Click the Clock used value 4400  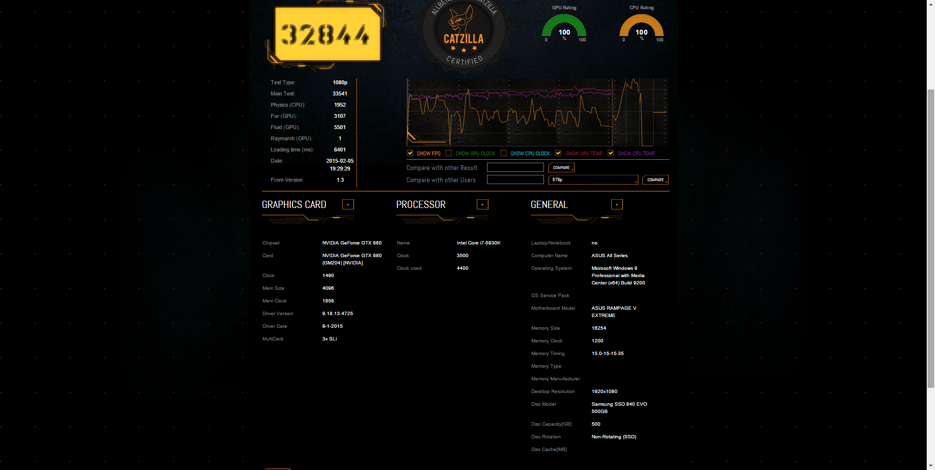[x=463, y=268]
